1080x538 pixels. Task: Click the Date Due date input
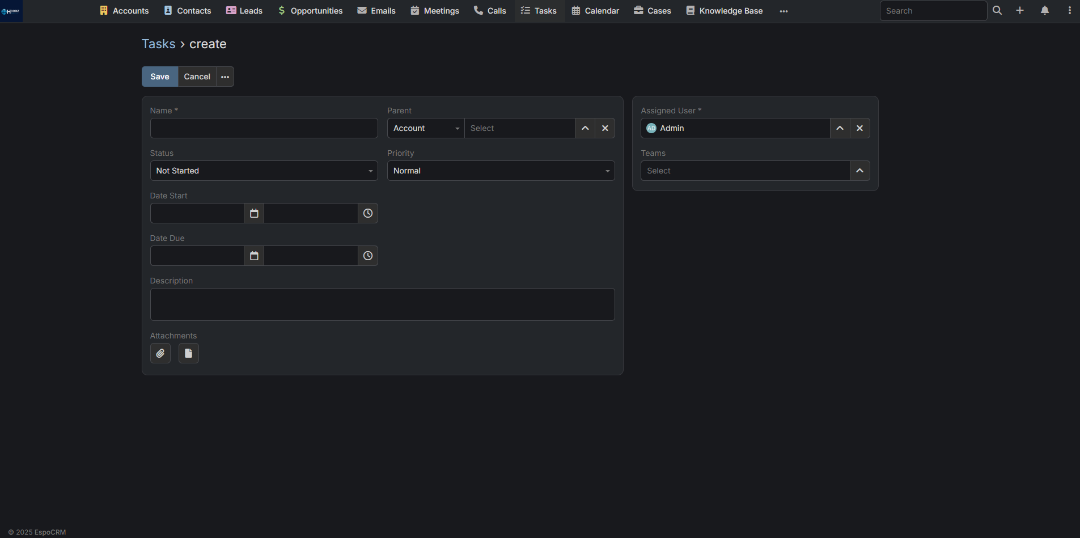[197, 256]
